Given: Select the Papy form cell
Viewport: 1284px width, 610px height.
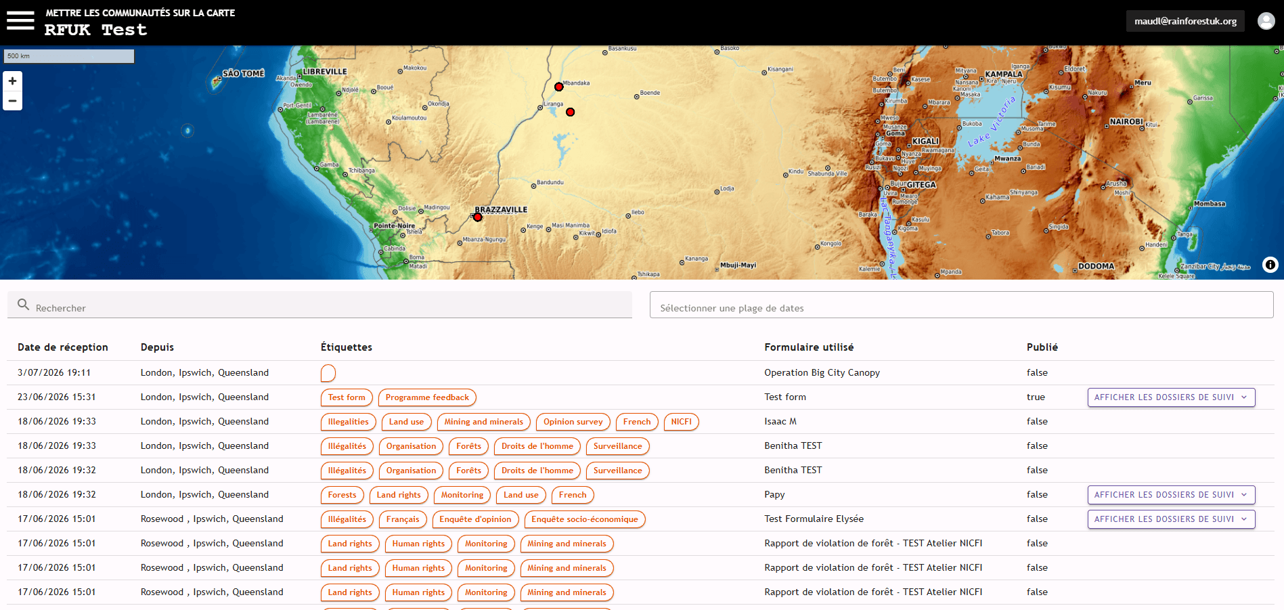Looking at the screenshot, I should coord(774,495).
